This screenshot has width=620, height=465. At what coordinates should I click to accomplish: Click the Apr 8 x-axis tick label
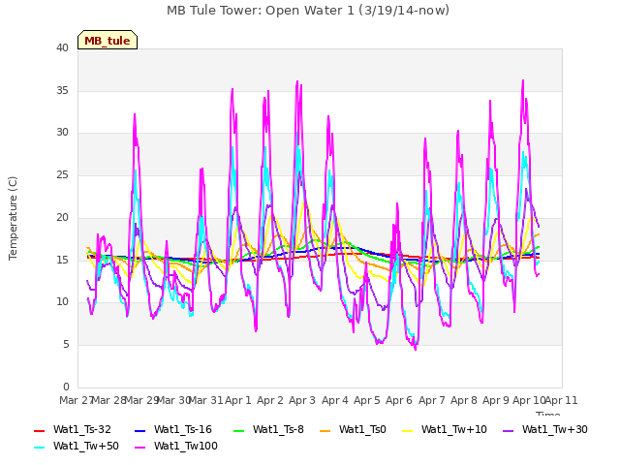464,400
